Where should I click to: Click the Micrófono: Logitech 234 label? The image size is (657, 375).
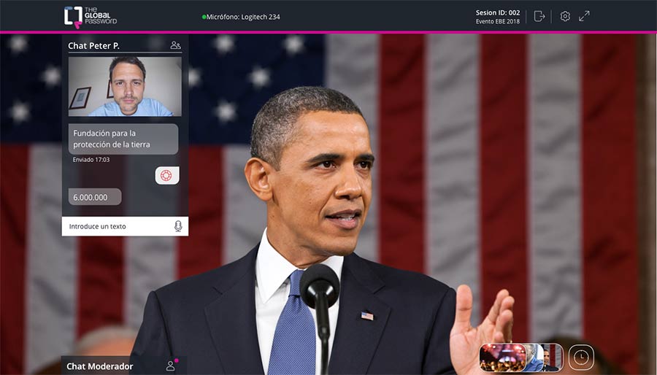(x=243, y=18)
